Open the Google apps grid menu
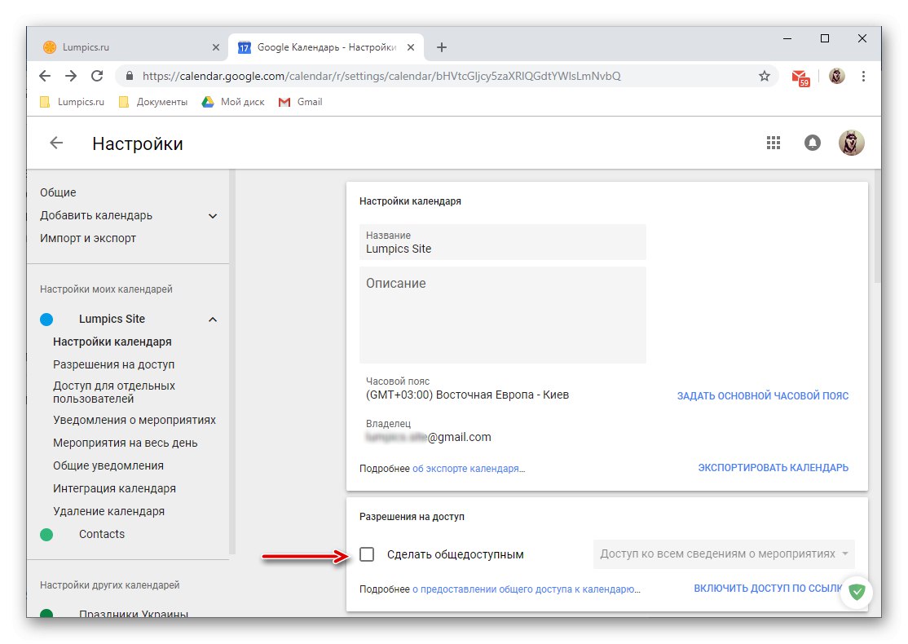The height and width of the screenshot is (644, 908). 773,142
